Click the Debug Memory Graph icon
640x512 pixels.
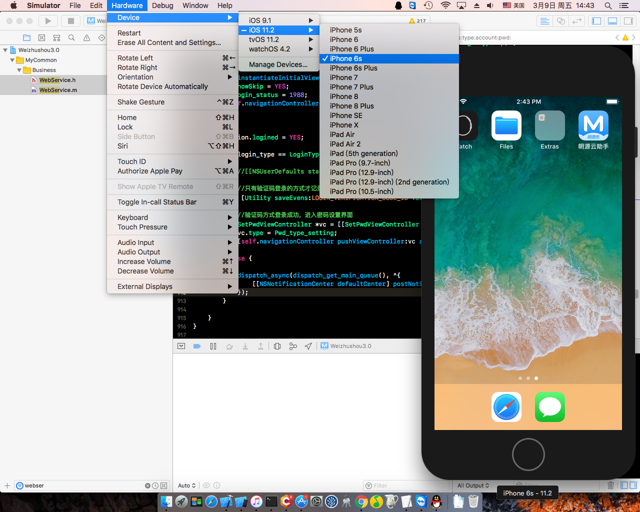click(293, 346)
